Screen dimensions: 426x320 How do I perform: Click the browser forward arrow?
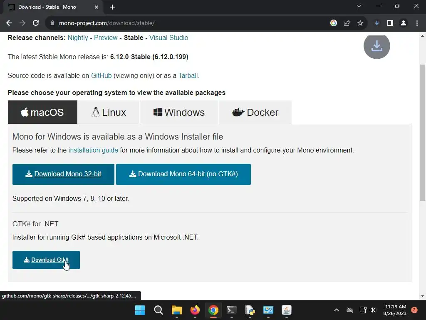click(x=22, y=23)
